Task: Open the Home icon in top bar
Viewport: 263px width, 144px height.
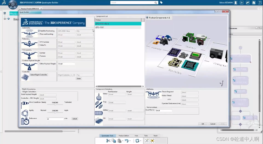Action: [254, 2]
